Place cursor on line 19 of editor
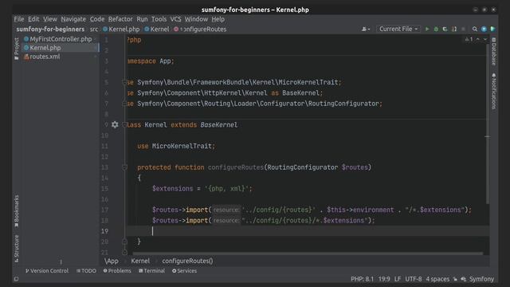Image resolution: width=510 pixels, height=287 pixels. [308, 231]
